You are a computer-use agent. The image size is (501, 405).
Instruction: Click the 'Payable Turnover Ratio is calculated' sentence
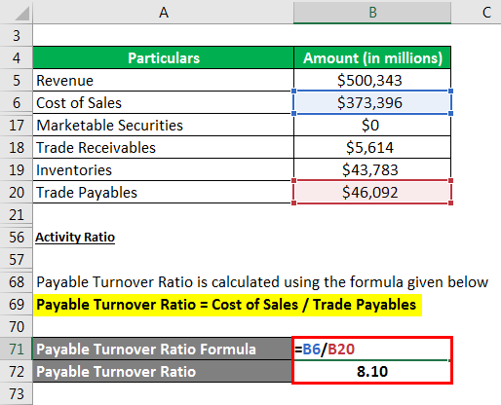262,281
